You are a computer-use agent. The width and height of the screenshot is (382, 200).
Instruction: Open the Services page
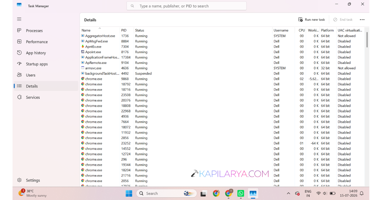(x=46, y=97)
